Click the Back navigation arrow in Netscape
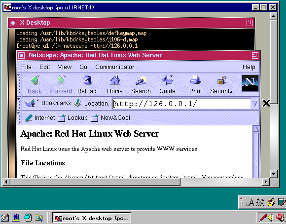This screenshot has width=286, height=224. point(35,85)
